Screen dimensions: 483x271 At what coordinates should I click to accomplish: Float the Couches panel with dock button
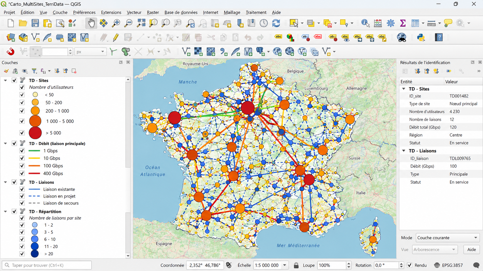coord(121,62)
